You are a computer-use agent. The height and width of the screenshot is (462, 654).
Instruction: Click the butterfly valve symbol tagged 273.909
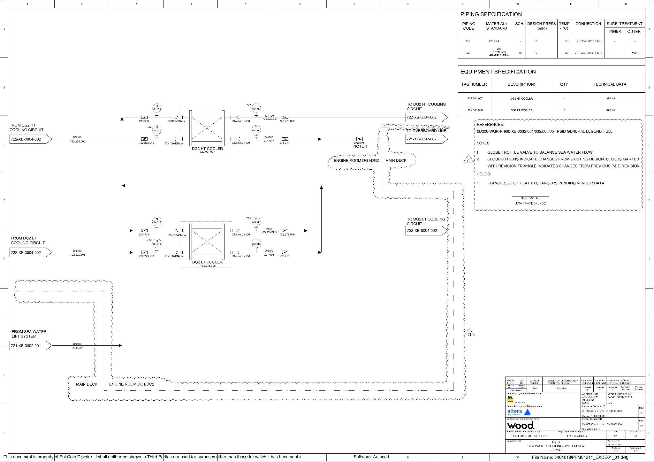[144, 117]
